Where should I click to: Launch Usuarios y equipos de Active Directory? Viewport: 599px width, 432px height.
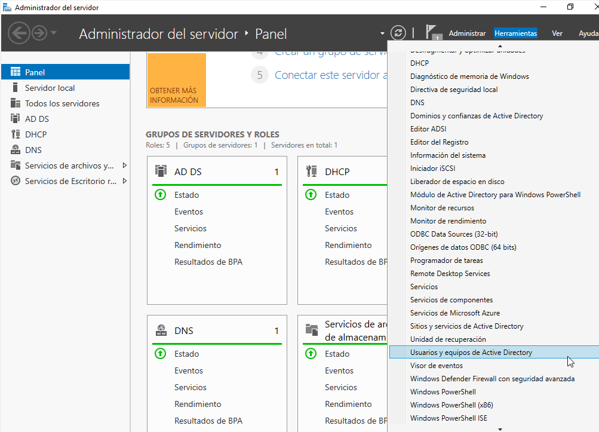(x=494, y=353)
